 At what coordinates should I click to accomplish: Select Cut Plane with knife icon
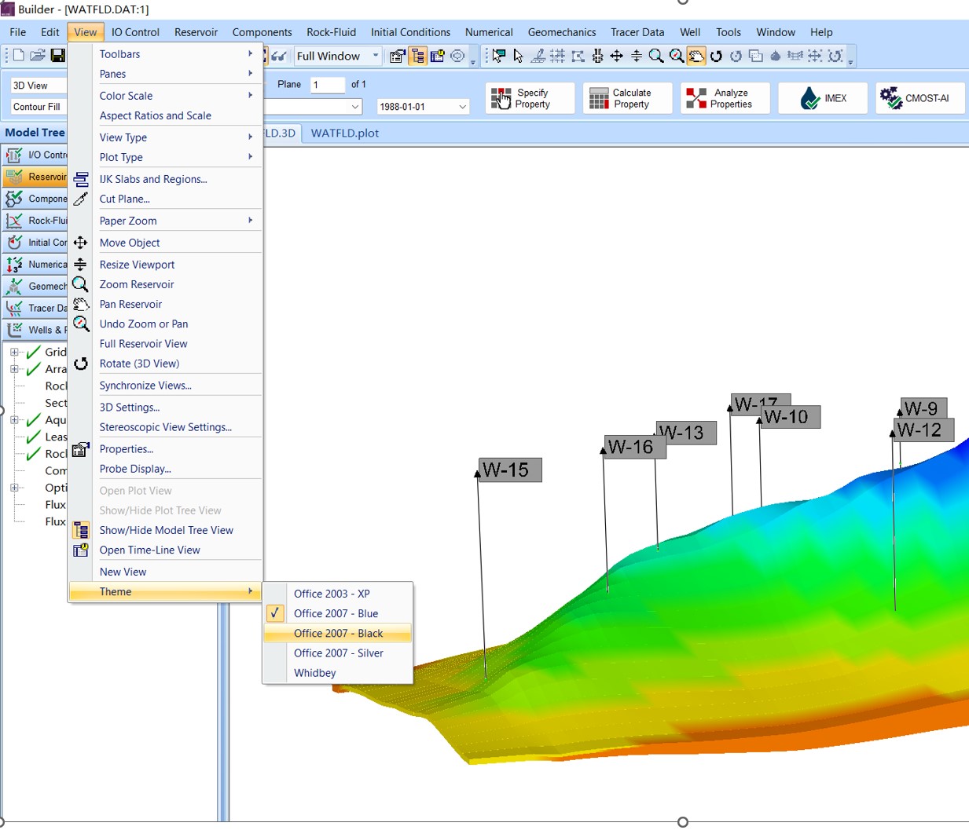pos(124,199)
